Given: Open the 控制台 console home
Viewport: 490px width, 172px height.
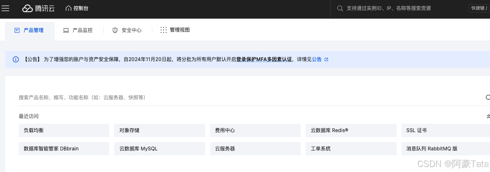Looking at the screenshot, I should point(77,8).
